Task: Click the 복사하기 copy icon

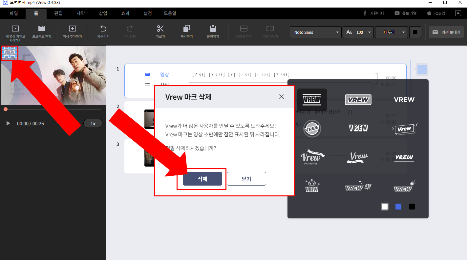Action: 186,29
